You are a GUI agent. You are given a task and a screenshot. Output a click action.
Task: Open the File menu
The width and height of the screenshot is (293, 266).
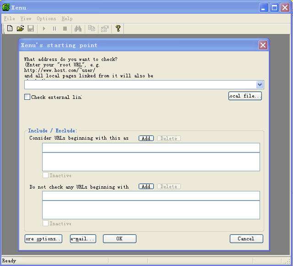9,18
